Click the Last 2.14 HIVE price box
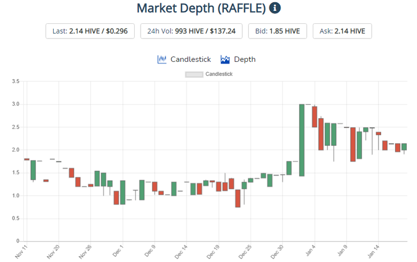 click(x=90, y=31)
